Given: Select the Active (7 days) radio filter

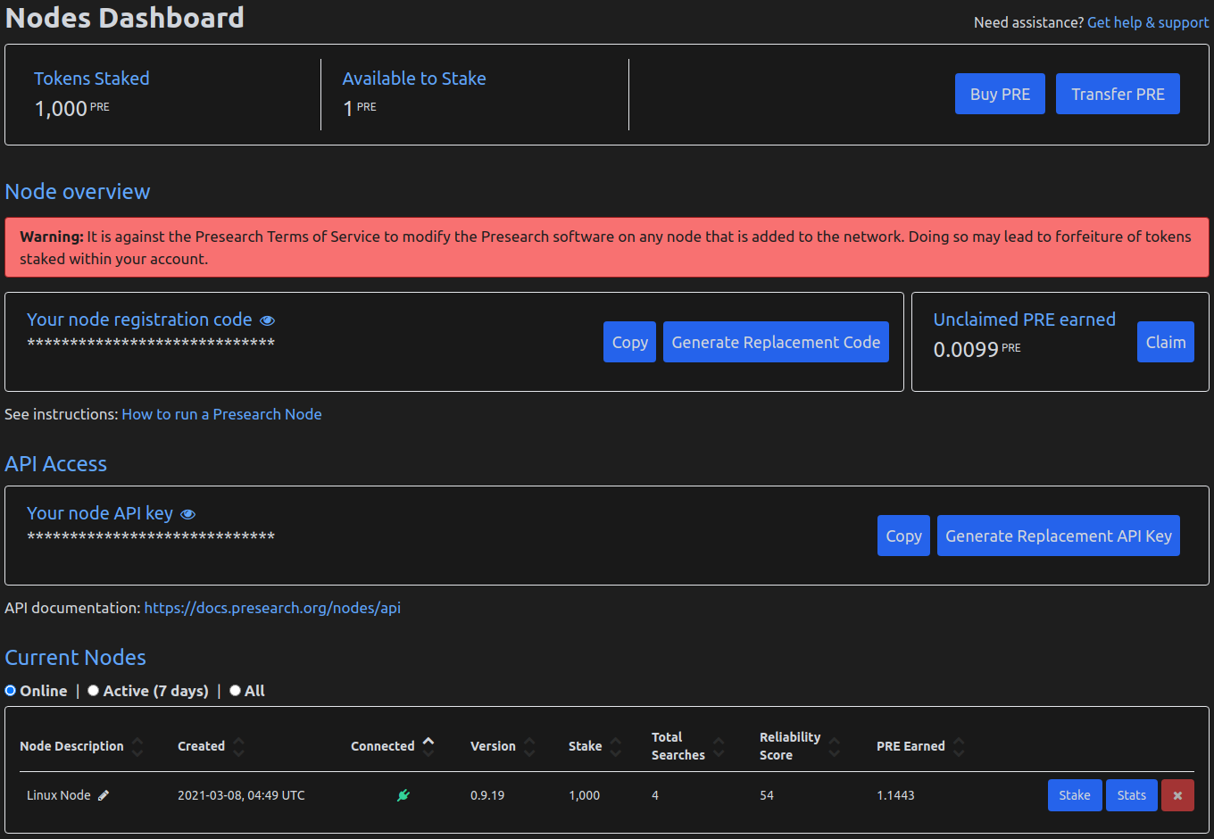Looking at the screenshot, I should point(93,691).
